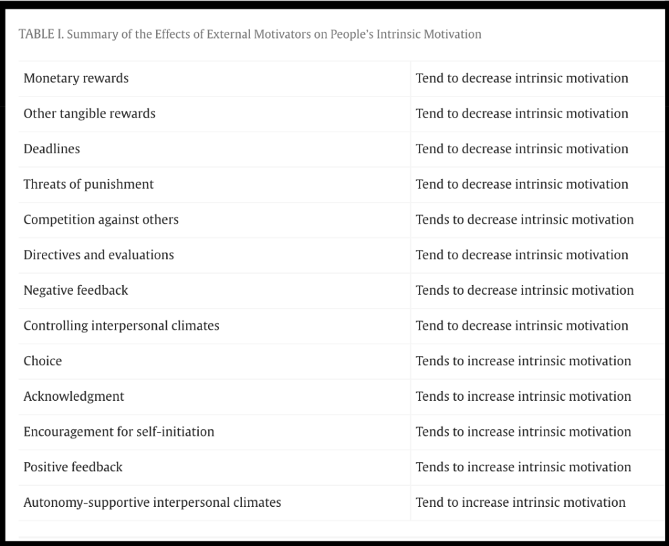Screen dimensions: 669x546
Task: Select the effect text beside Autonomy-supportive interpersonal climates
Action: (x=520, y=502)
